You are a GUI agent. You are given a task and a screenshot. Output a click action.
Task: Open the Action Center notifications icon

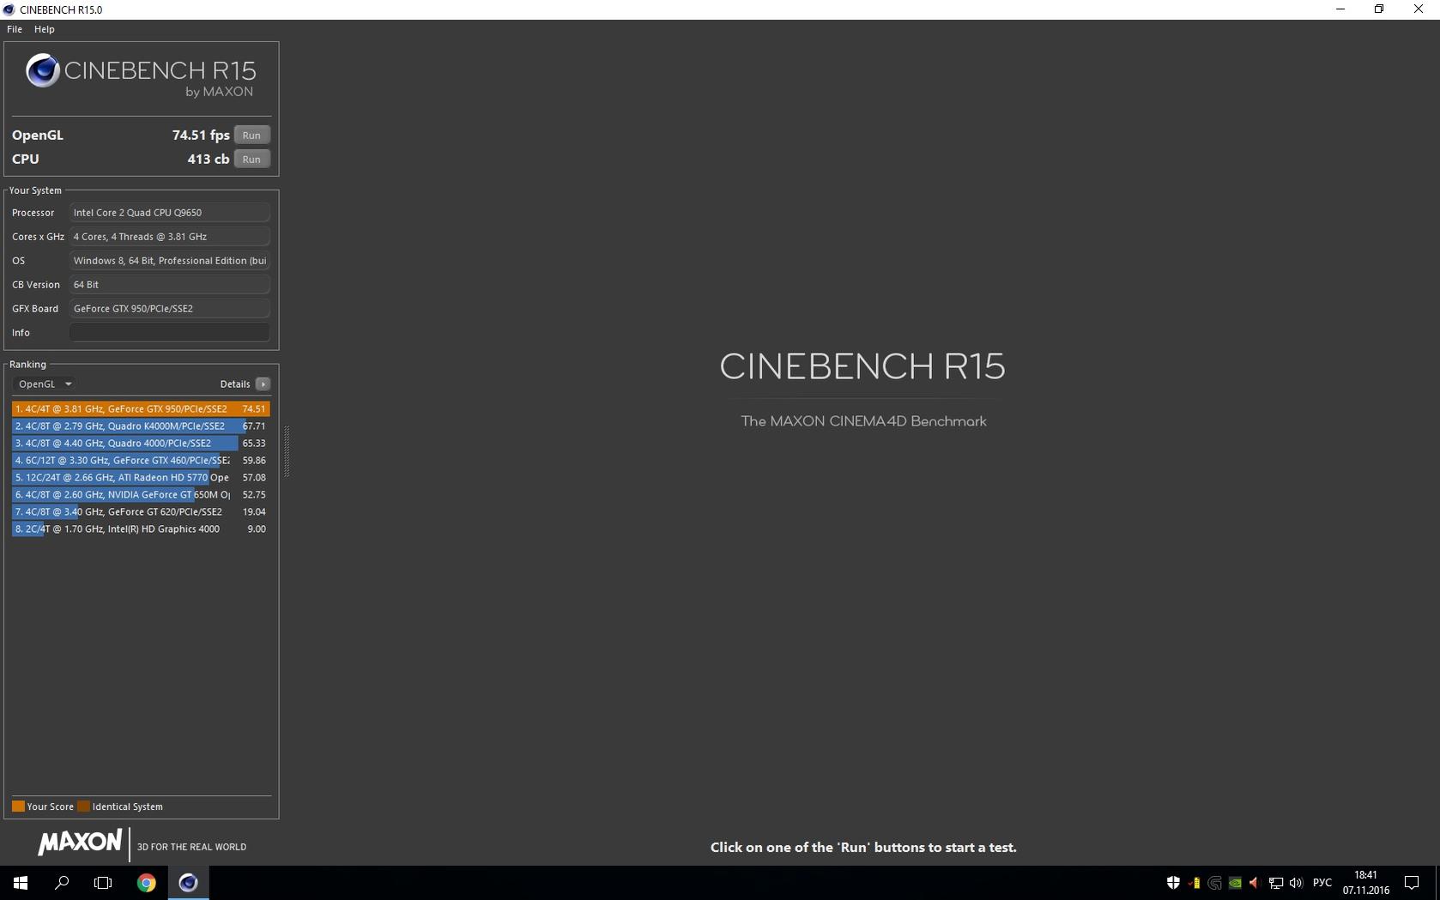pos(1412,883)
